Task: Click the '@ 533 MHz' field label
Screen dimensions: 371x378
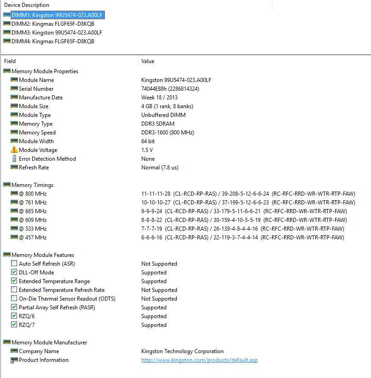Action: pos(33,228)
